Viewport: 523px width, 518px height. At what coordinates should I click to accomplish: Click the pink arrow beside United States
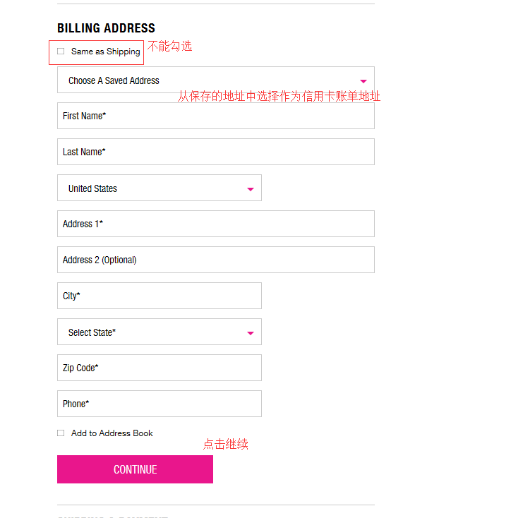251,189
